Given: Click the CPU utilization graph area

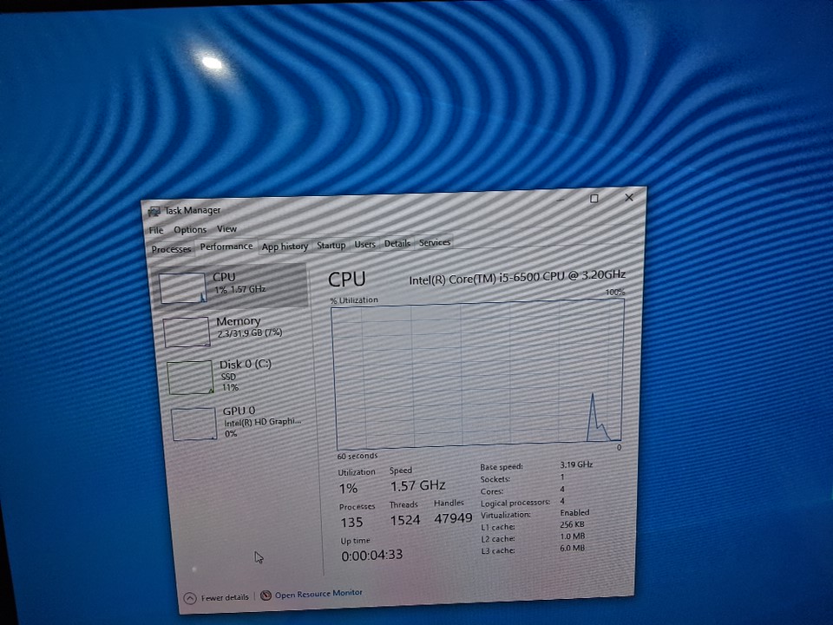Looking at the screenshot, I should pyautogui.click(x=477, y=375).
